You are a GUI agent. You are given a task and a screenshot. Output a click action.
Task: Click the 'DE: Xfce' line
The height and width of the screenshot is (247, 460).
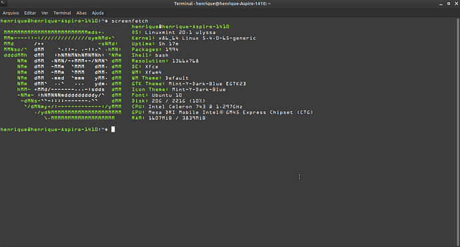coord(145,67)
